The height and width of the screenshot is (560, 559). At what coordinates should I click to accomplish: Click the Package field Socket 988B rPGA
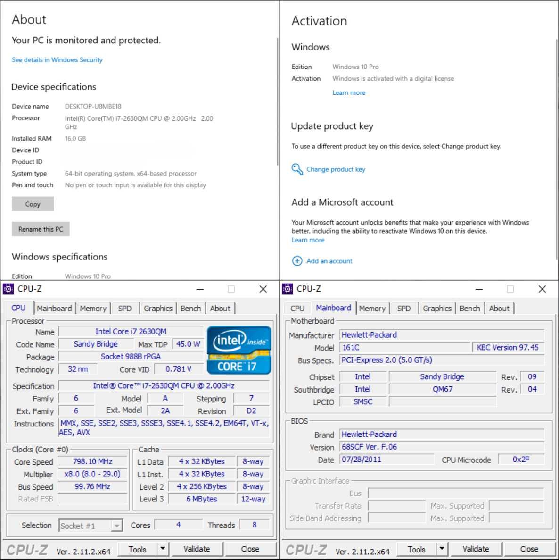(131, 357)
